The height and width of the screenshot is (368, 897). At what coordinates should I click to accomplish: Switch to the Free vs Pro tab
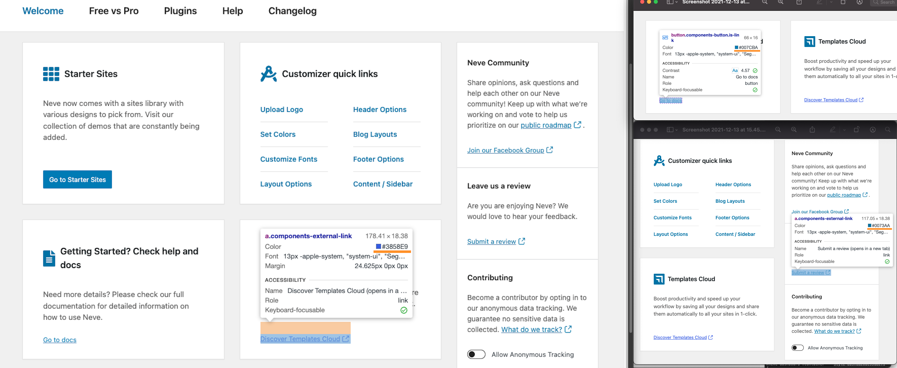114,11
